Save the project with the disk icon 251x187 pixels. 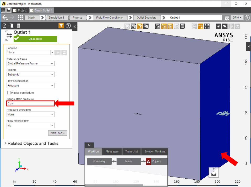coord(9,10)
